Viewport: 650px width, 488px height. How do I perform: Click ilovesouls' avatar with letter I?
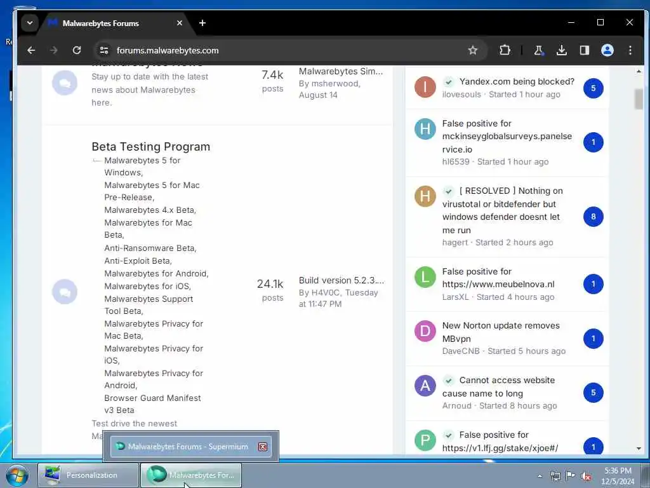[x=425, y=87]
